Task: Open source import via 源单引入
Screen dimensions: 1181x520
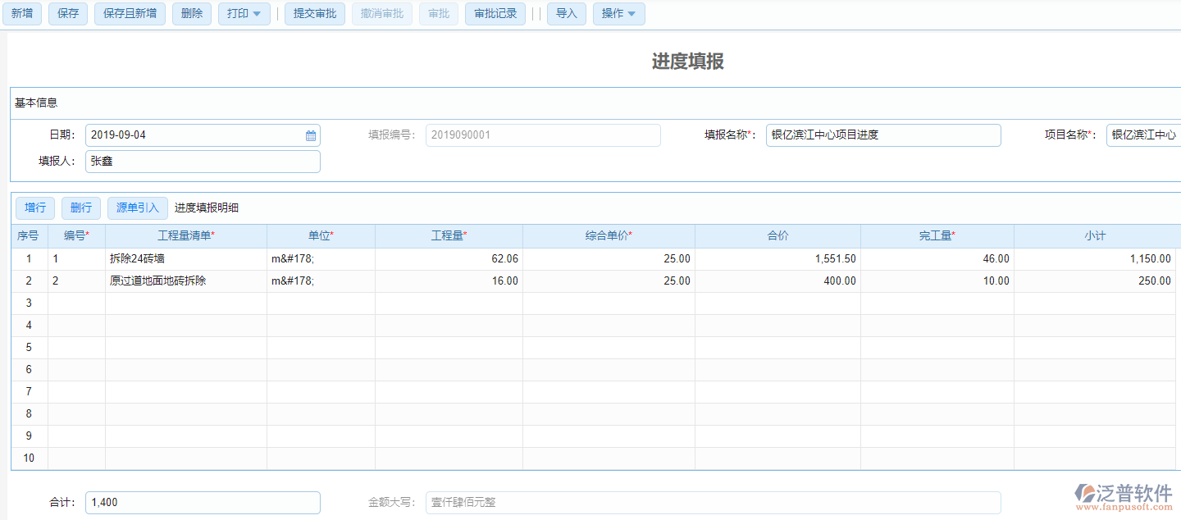Action: point(137,208)
